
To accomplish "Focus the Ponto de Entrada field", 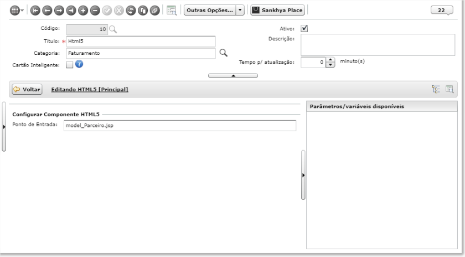I will tap(180, 126).
